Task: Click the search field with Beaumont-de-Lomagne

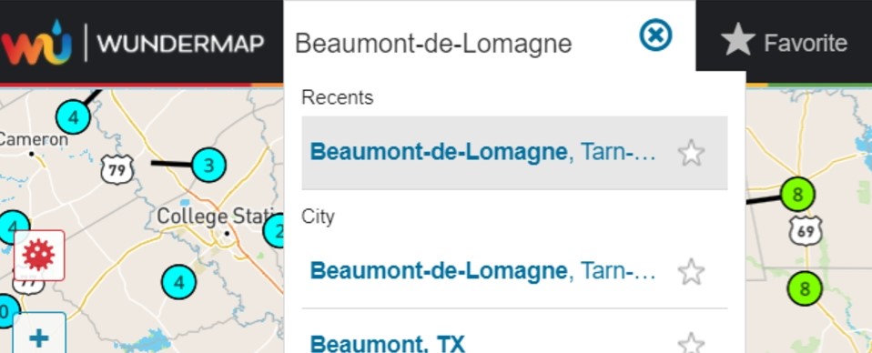Action: [461, 44]
